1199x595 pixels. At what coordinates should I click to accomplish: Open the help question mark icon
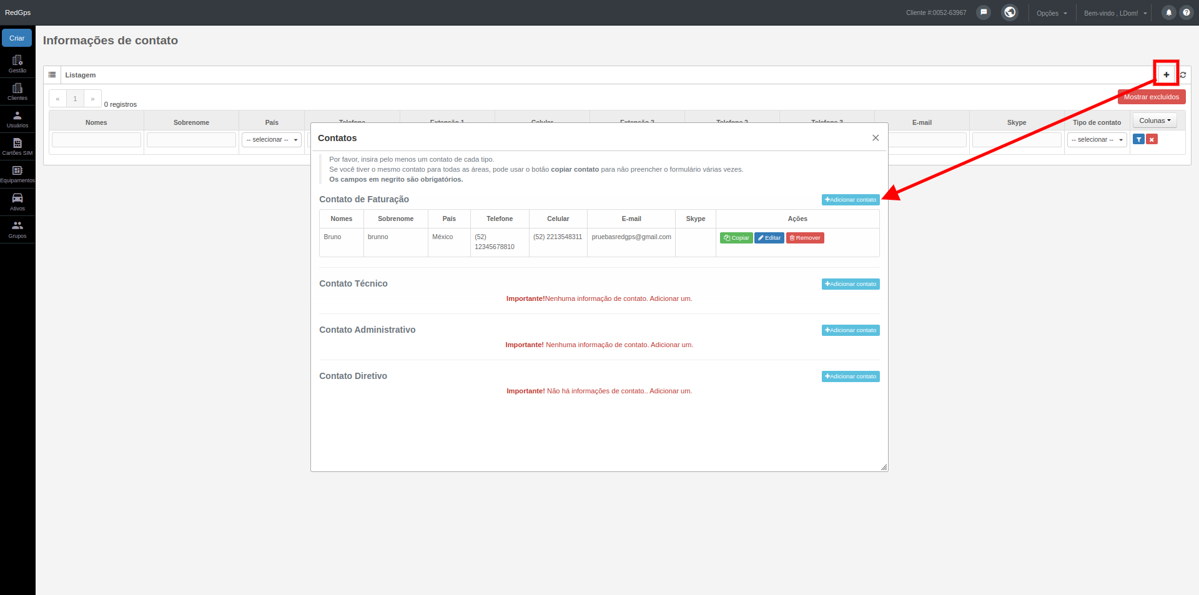pyautogui.click(x=1187, y=12)
